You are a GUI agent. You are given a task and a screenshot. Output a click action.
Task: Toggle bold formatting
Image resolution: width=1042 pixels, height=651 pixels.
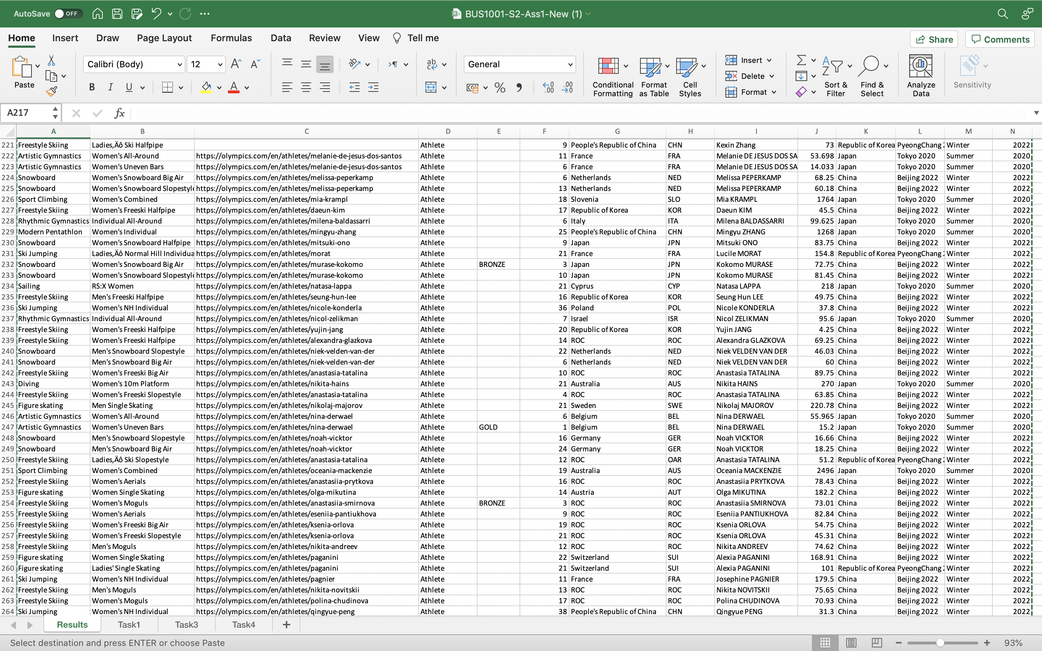(x=92, y=88)
